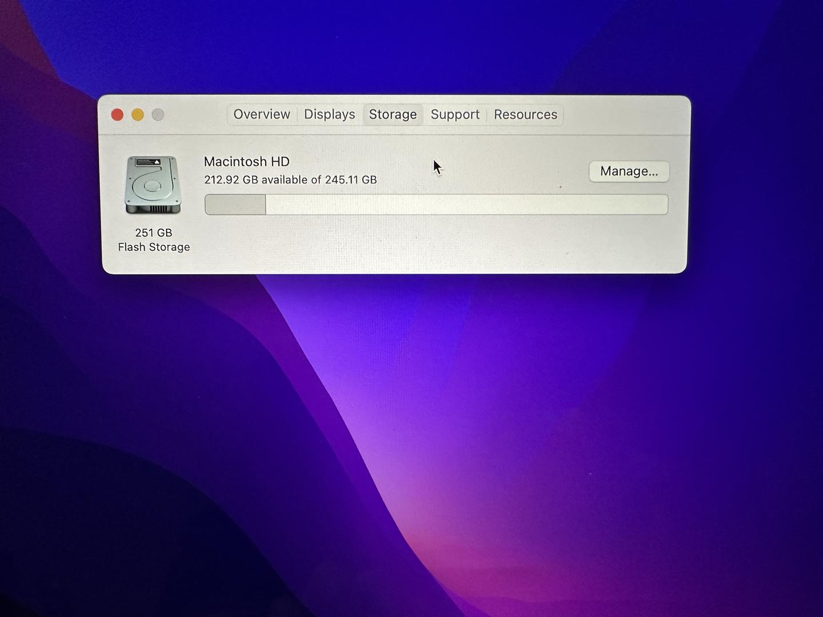Click the storage usage bar
This screenshot has height=617, width=823.
[436, 205]
